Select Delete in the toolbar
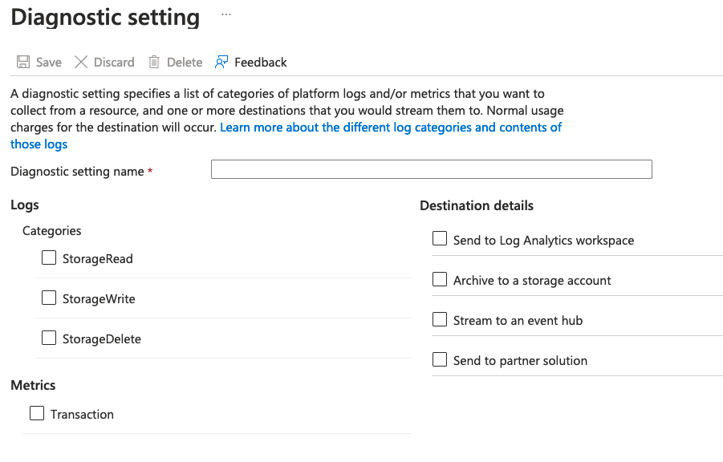The width and height of the screenshot is (723, 462). pyautogui.click(x=183, y=62)
